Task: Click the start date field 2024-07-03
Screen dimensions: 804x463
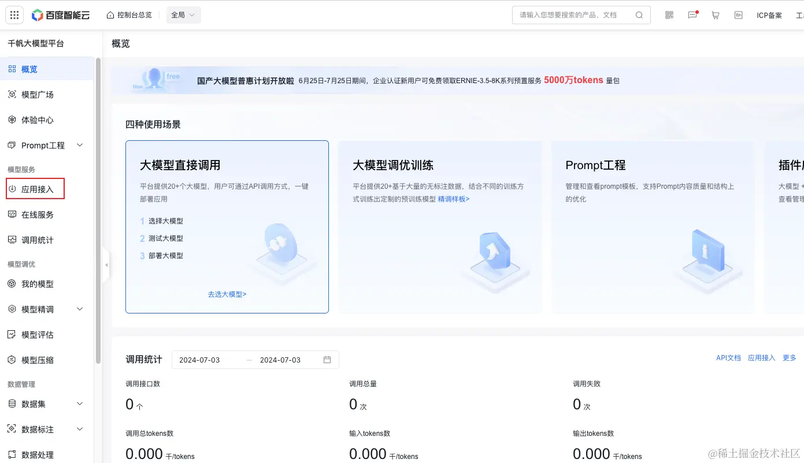Action: pyautogui.click(x=199, y=360)
